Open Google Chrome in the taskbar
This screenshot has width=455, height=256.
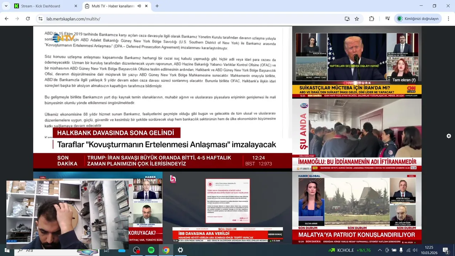click(x=166, y=250)
